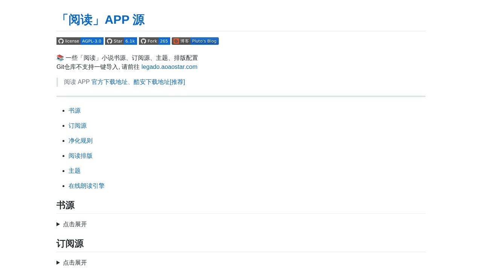Click the 订阅源 section heading
The width and height of the screenshot is (482, 271).
pos(70,244)
